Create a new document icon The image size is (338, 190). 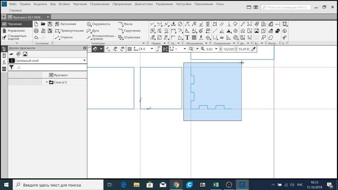(x=36, y=24)
